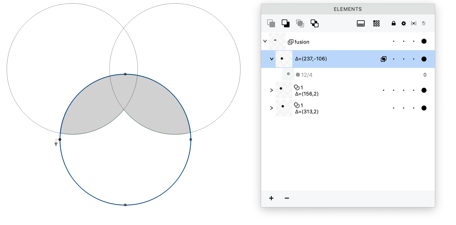Click the greyed intersect boolean icon
The image size is (456, 225).
click(x=300, y=23)
